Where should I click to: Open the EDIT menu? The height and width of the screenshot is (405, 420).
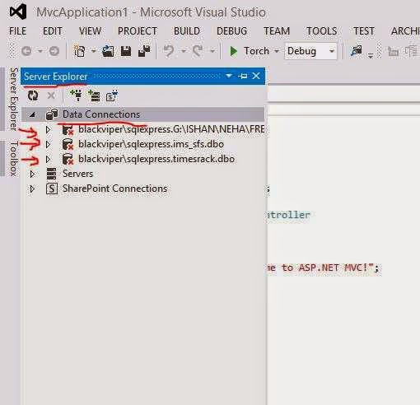(x=53, y=31)
